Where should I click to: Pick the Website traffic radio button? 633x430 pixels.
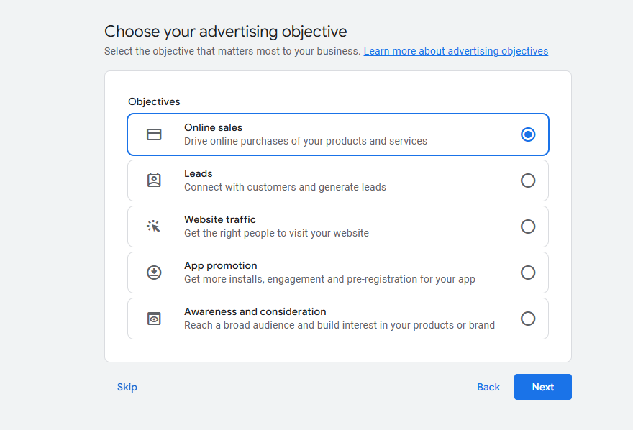click(x=528, y=227)
